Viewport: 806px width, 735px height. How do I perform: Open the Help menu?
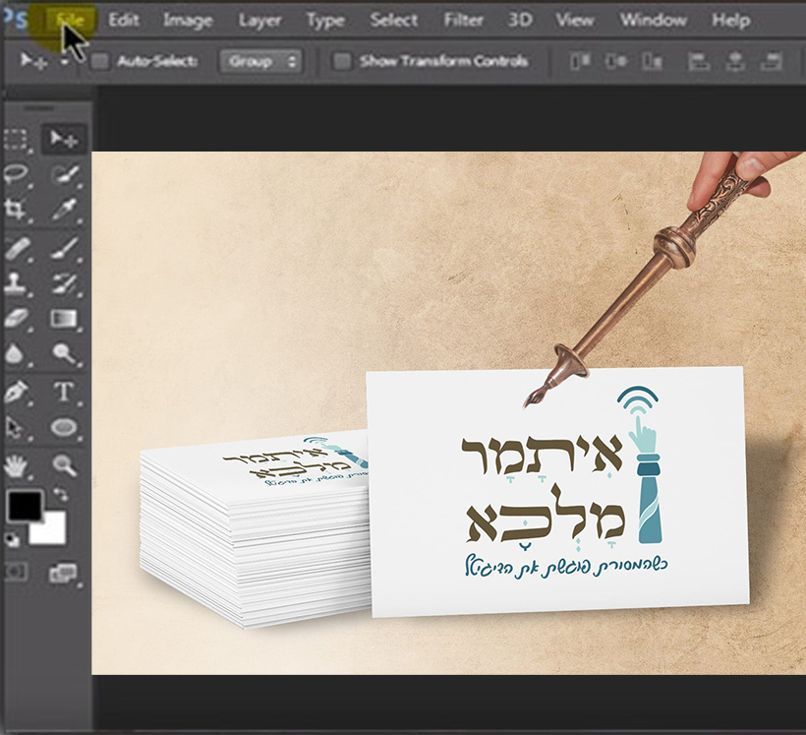pyautogui.click(x=731, y=21)
